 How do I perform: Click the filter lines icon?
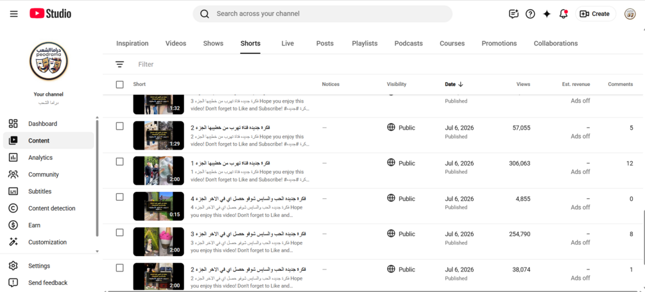pos(120,64)
